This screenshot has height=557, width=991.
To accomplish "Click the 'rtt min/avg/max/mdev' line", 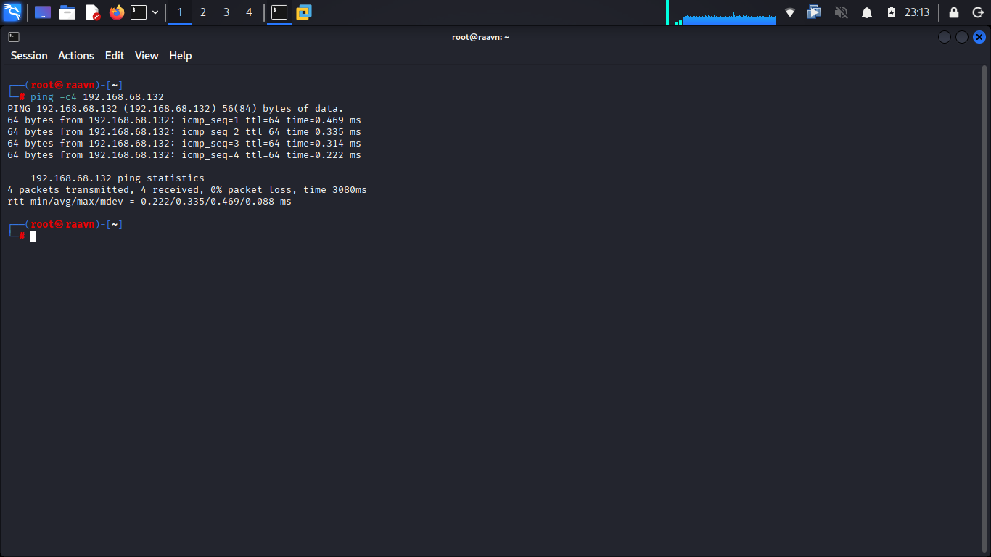I will tap(149, 202).
